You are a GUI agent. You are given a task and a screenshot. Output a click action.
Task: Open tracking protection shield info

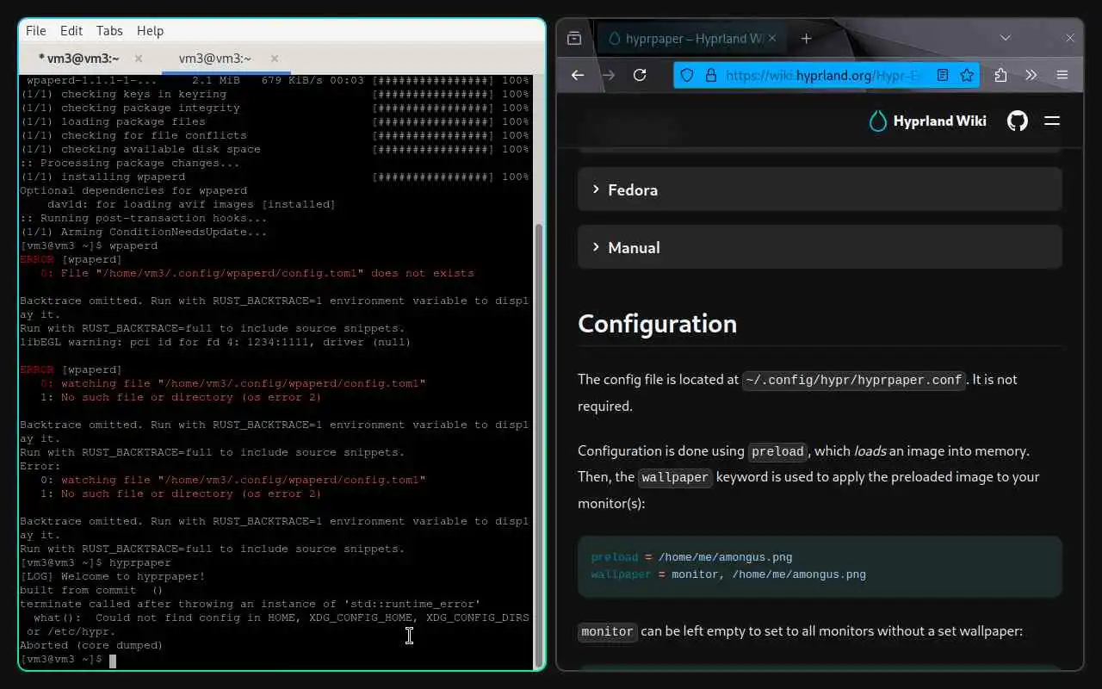coord(687,75)
